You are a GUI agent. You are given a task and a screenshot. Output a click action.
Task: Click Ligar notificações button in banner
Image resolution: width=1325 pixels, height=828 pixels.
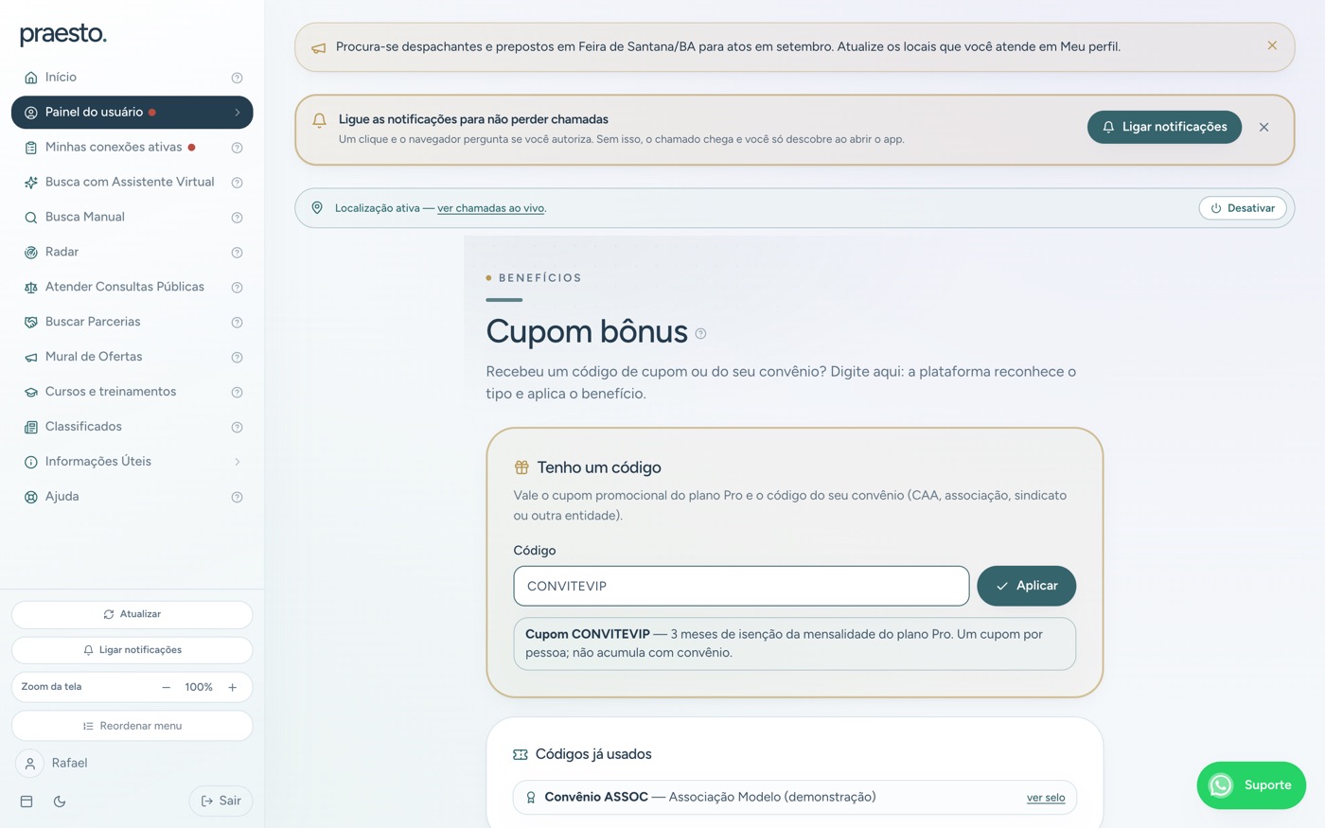coord(1164,127)
